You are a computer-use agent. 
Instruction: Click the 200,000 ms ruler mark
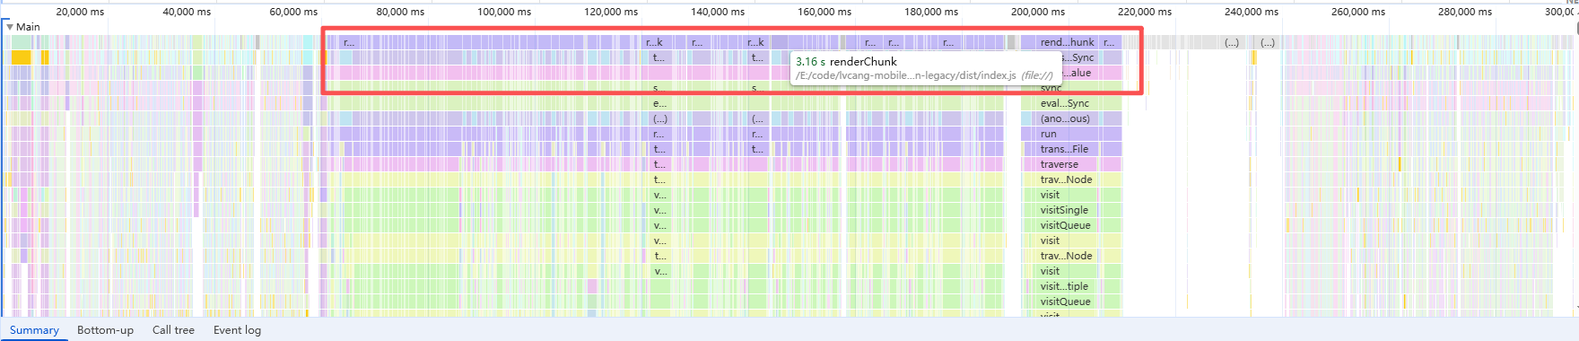pyautogui.click(x=1038, y=12)
